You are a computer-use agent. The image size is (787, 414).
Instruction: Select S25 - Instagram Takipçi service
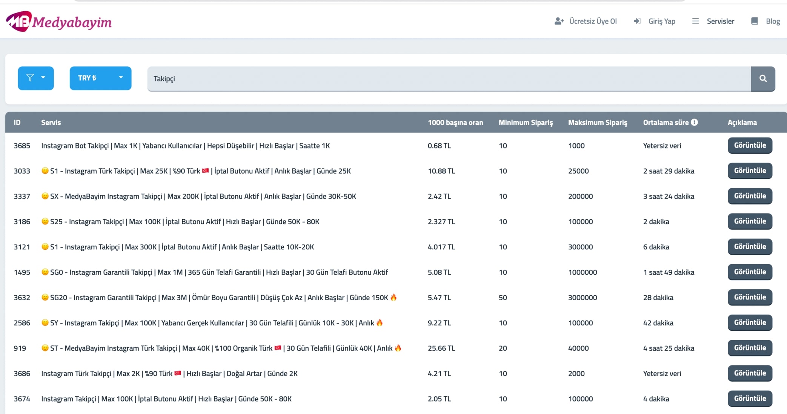coord(180,222)
